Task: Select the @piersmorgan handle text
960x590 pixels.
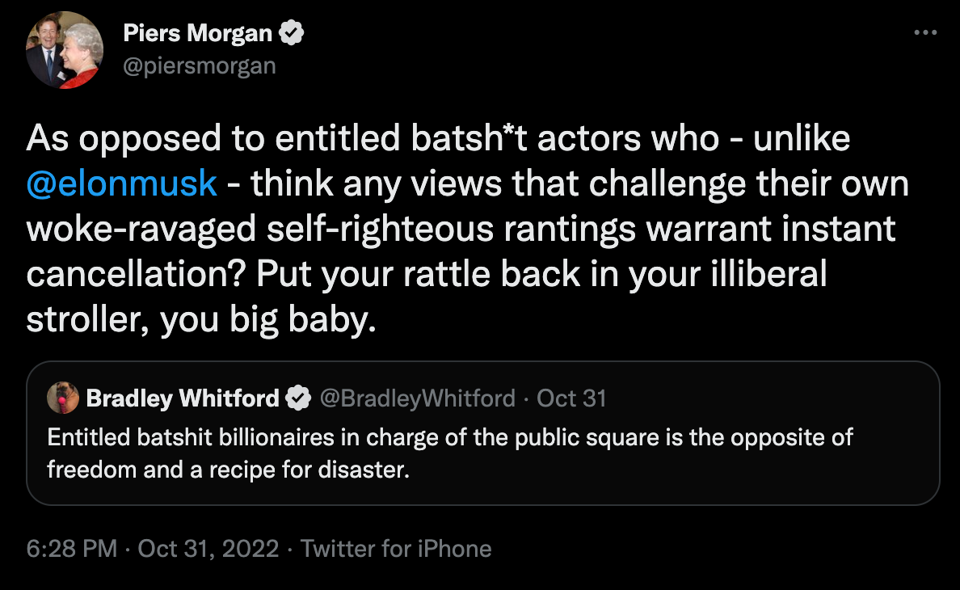Action: point(199,65)
